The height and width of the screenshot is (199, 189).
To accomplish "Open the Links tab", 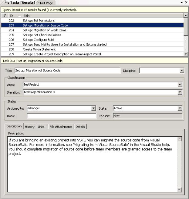I will (41, 127).
